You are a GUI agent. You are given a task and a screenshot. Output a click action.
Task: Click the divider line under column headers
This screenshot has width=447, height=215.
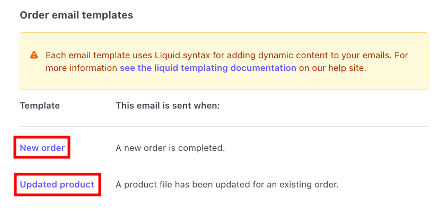point(224,127)
